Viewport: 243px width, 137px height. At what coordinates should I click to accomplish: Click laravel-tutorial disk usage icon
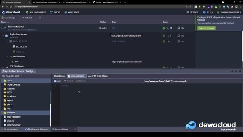point(178,28)
